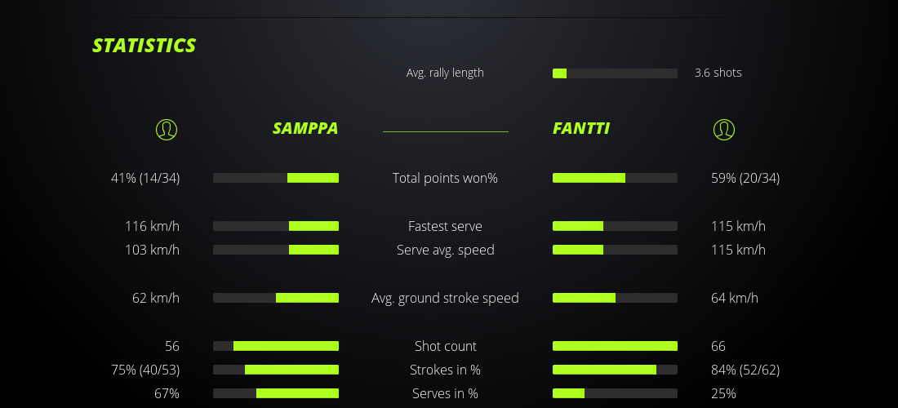This screenshot has width=898, height=408.
Task: Click Fantti's Shot count bar
Action: click(615, 346)
